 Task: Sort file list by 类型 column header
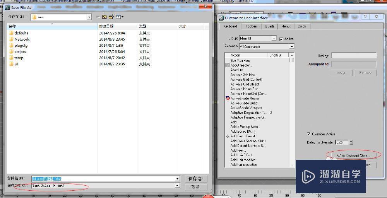click(157, 26)
